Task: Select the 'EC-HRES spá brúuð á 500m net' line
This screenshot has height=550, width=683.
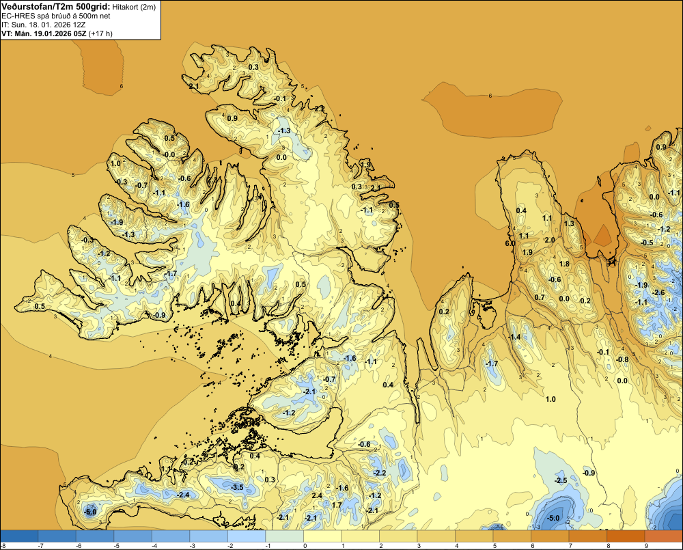Action: (x=56, y=16)
